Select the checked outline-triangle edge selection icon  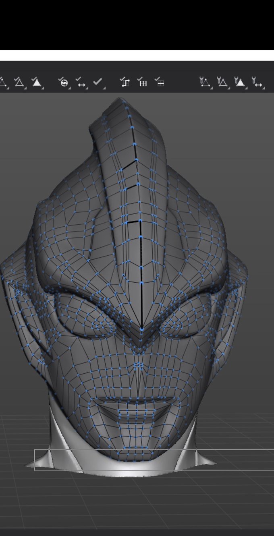[19, 82]
